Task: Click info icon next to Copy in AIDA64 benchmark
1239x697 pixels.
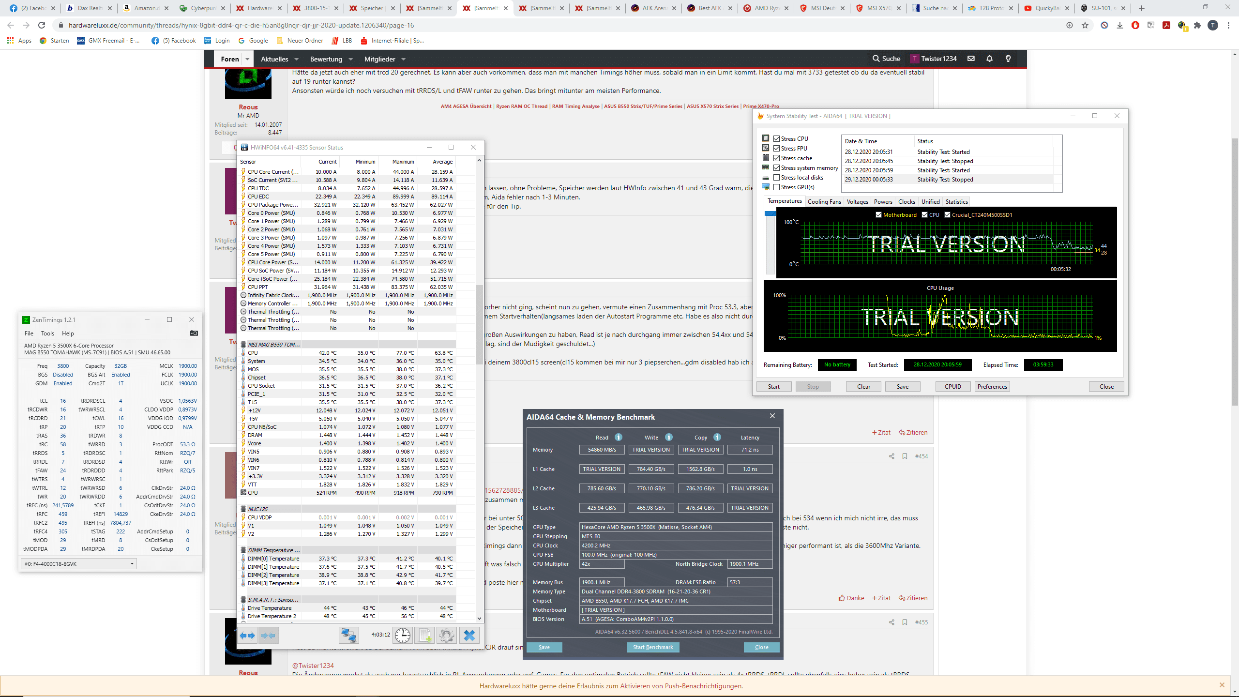Action: coord(717,437)
